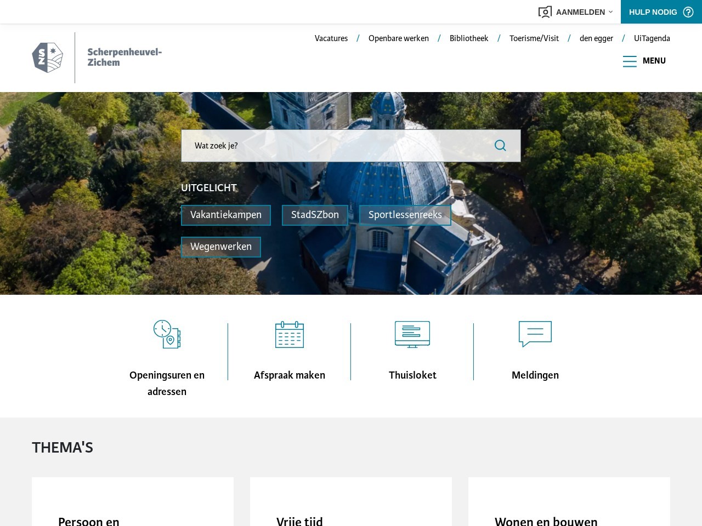This screenshot has width=702, height=526.
Task: Select the Vakantiekampen highlight button
Action: click(x=226, y=215)
